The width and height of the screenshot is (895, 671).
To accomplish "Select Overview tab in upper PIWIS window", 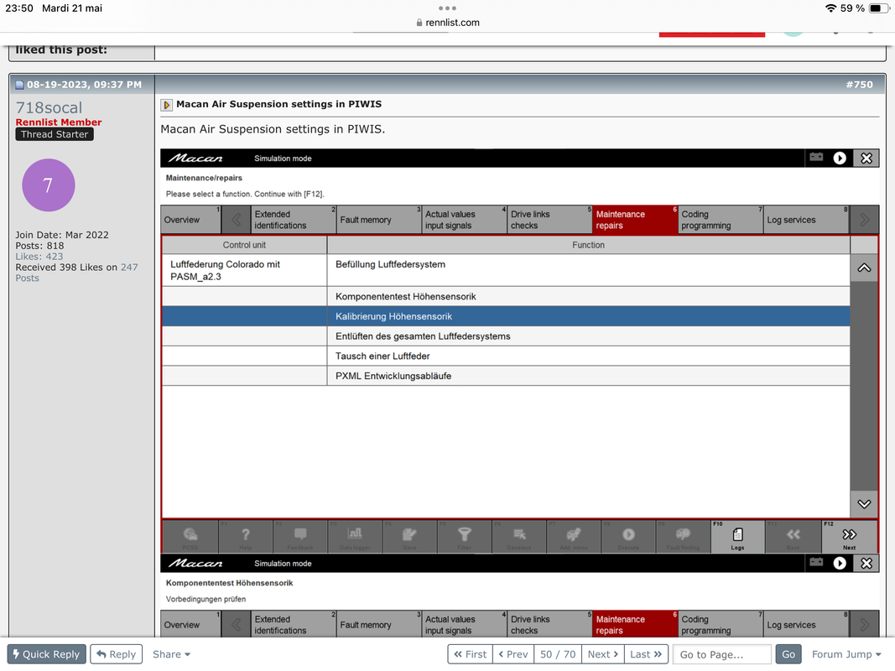I will click(x=191, y=220).
